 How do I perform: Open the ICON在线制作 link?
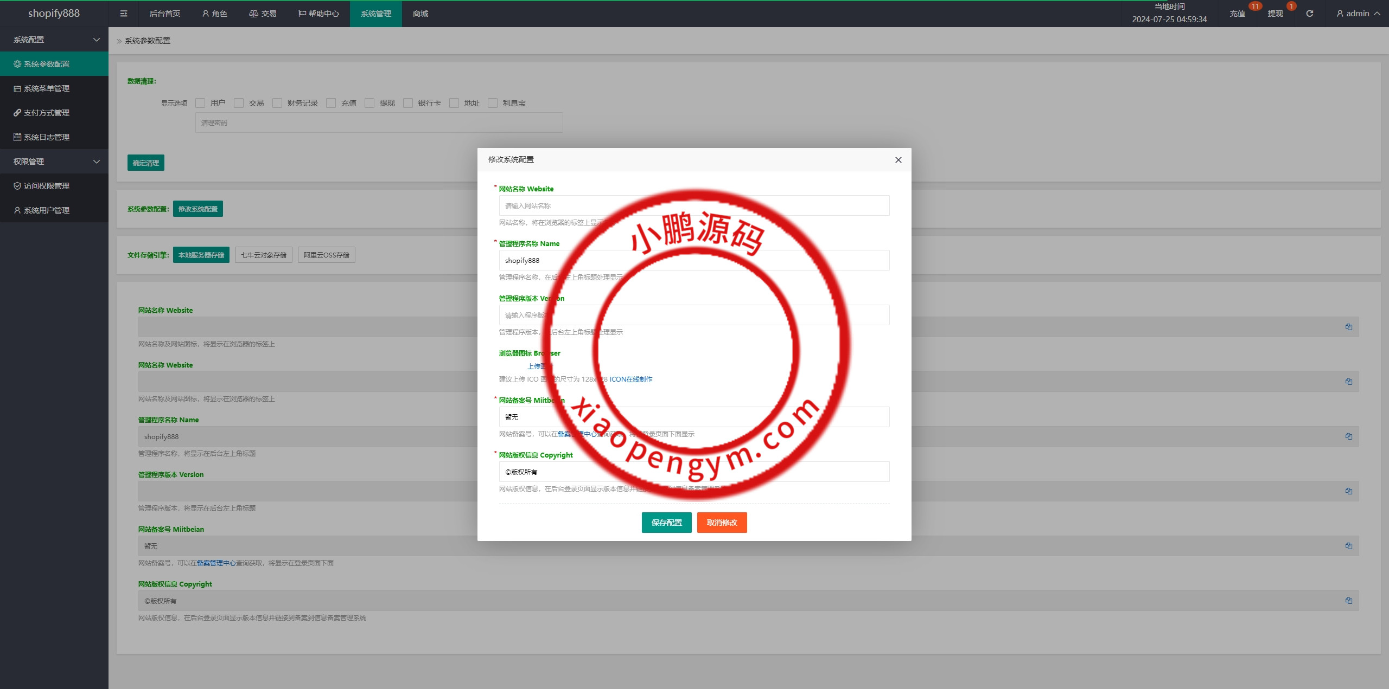pos(631,379)
